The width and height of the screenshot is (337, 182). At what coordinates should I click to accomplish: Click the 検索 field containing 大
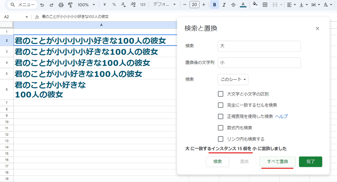(259, 46)
